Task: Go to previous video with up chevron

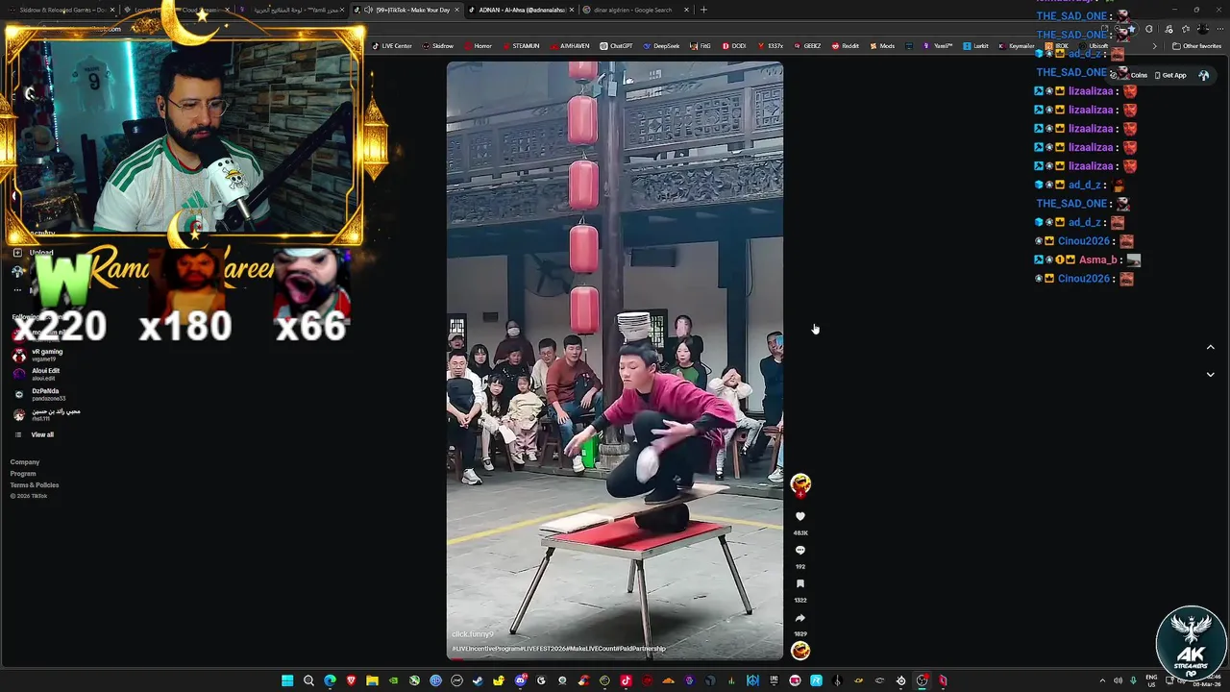Action: [1210, 347]
